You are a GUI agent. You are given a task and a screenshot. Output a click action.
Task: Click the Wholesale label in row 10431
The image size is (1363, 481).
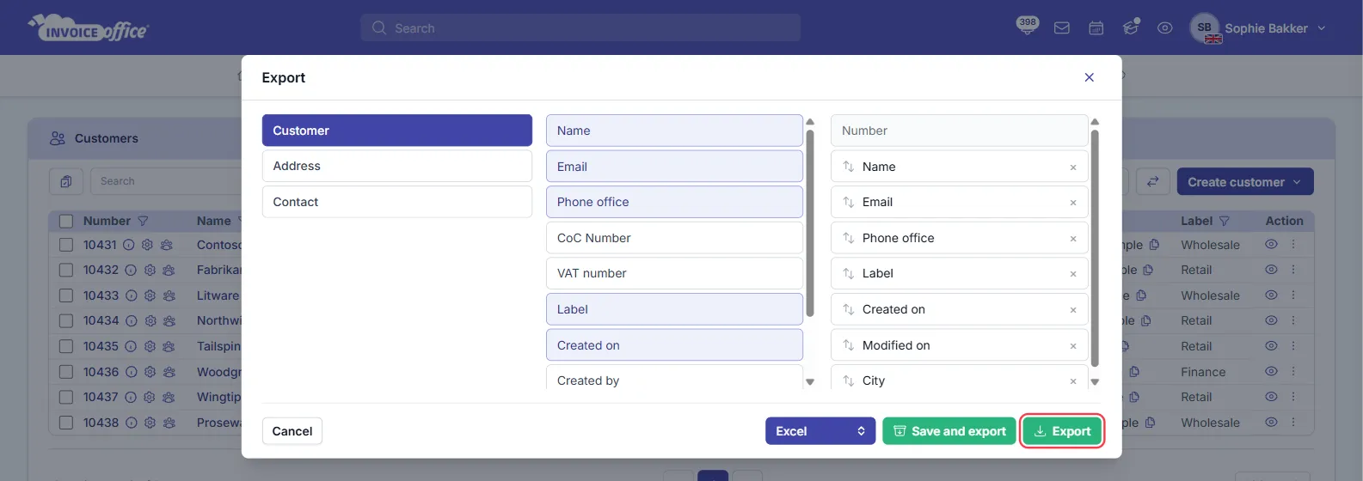click(x=1210, y=245)
